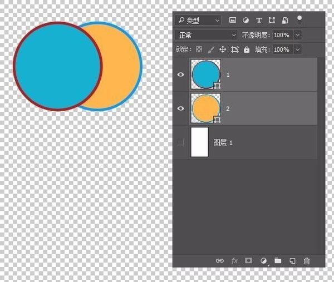Filter layers by type (T) icon
Image resolution: width=334 pixels, height=282 pixels.
[x=259, y=20]
